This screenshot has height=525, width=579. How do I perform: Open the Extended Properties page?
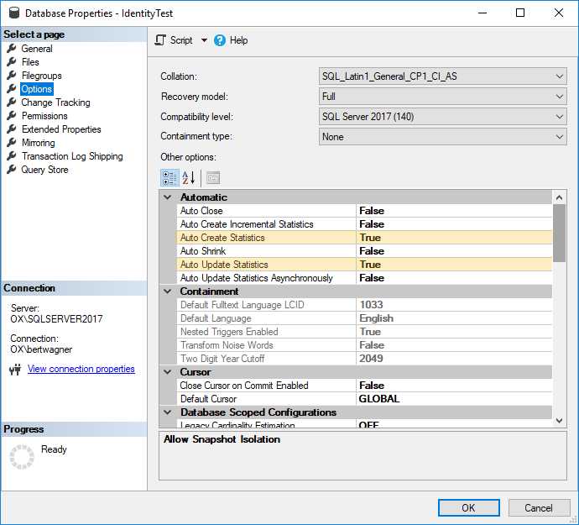click(x=61, y=129)
